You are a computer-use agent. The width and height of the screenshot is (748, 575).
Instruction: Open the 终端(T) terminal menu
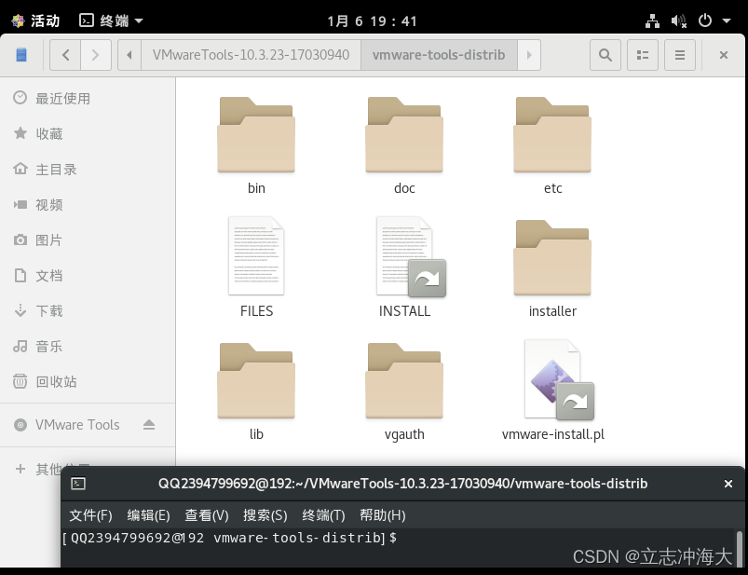323,514
